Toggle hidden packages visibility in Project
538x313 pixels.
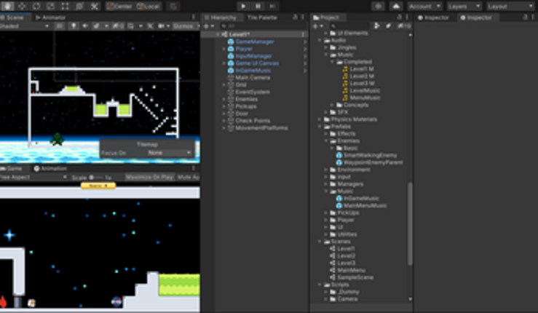404,26
